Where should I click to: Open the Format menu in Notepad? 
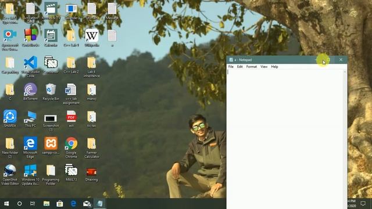[x=252, y=67]
